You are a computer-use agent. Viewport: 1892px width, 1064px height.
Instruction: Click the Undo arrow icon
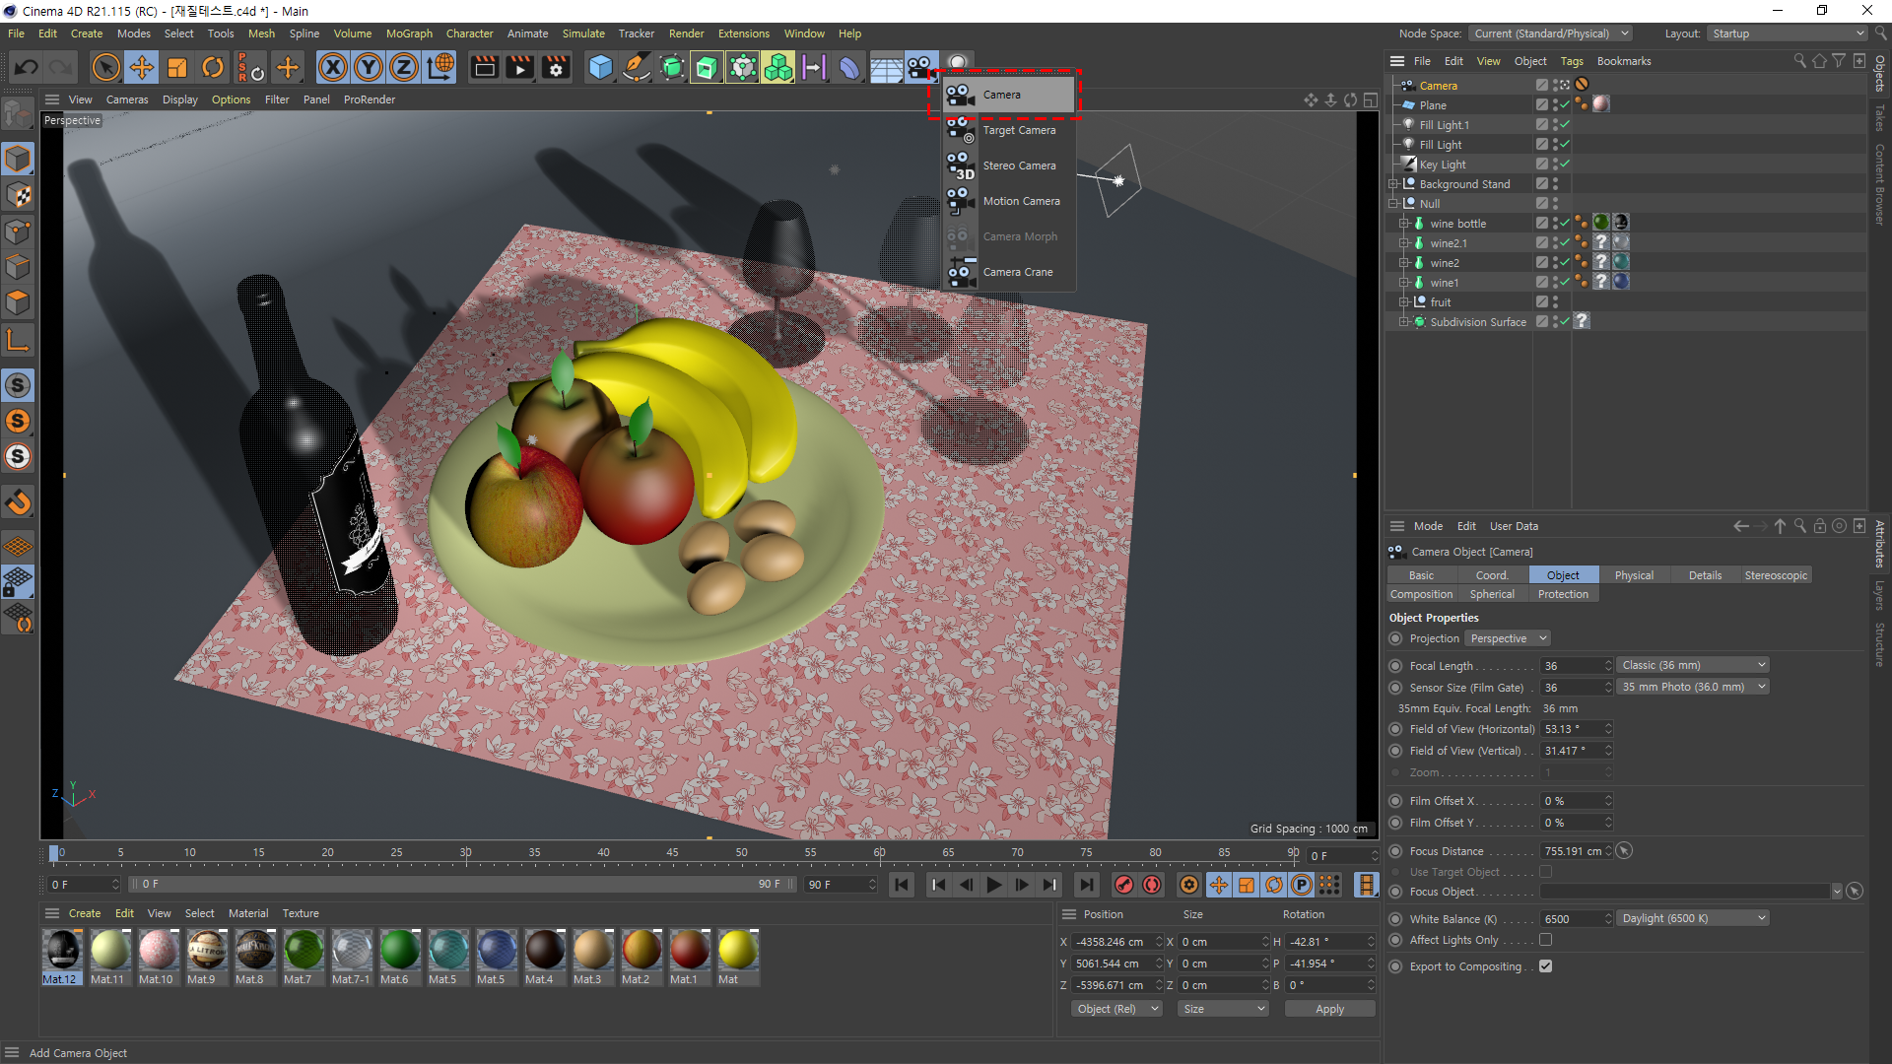27,67
